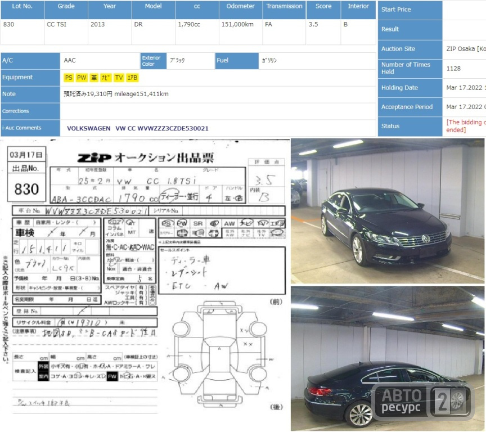Click the Grade column header
The width and height of the screenshot is (486, 432).
(66, 10)
